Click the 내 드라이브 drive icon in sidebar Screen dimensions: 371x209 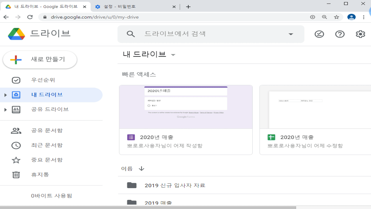pos(16,95)
